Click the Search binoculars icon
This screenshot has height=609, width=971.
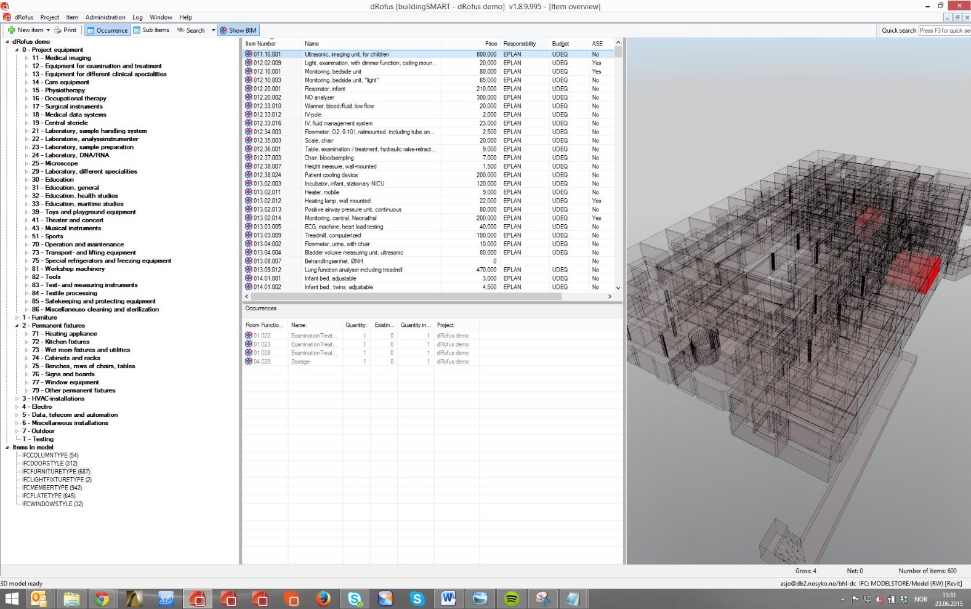(181, 30)
